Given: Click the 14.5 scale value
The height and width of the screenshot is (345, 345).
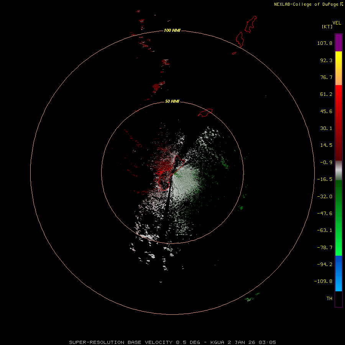Looking at the screenshot, I should coord(326,145).
